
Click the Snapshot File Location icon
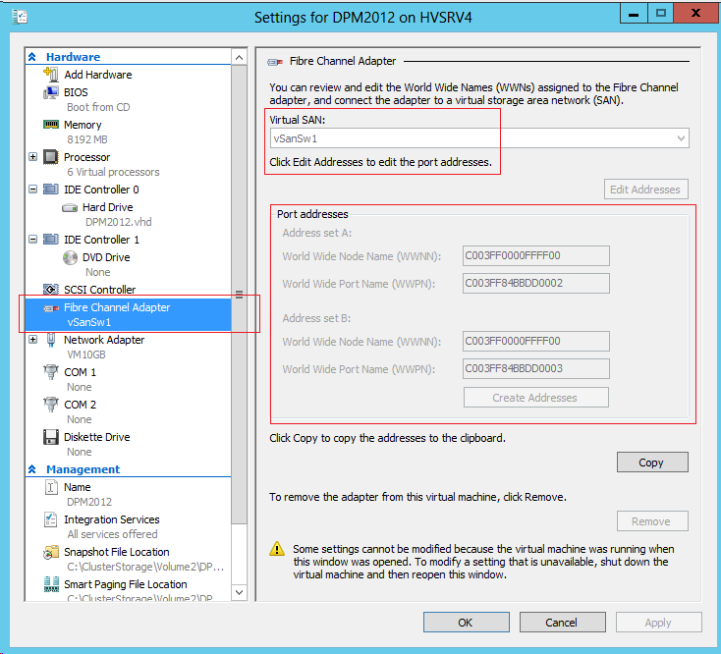(51, 552)
